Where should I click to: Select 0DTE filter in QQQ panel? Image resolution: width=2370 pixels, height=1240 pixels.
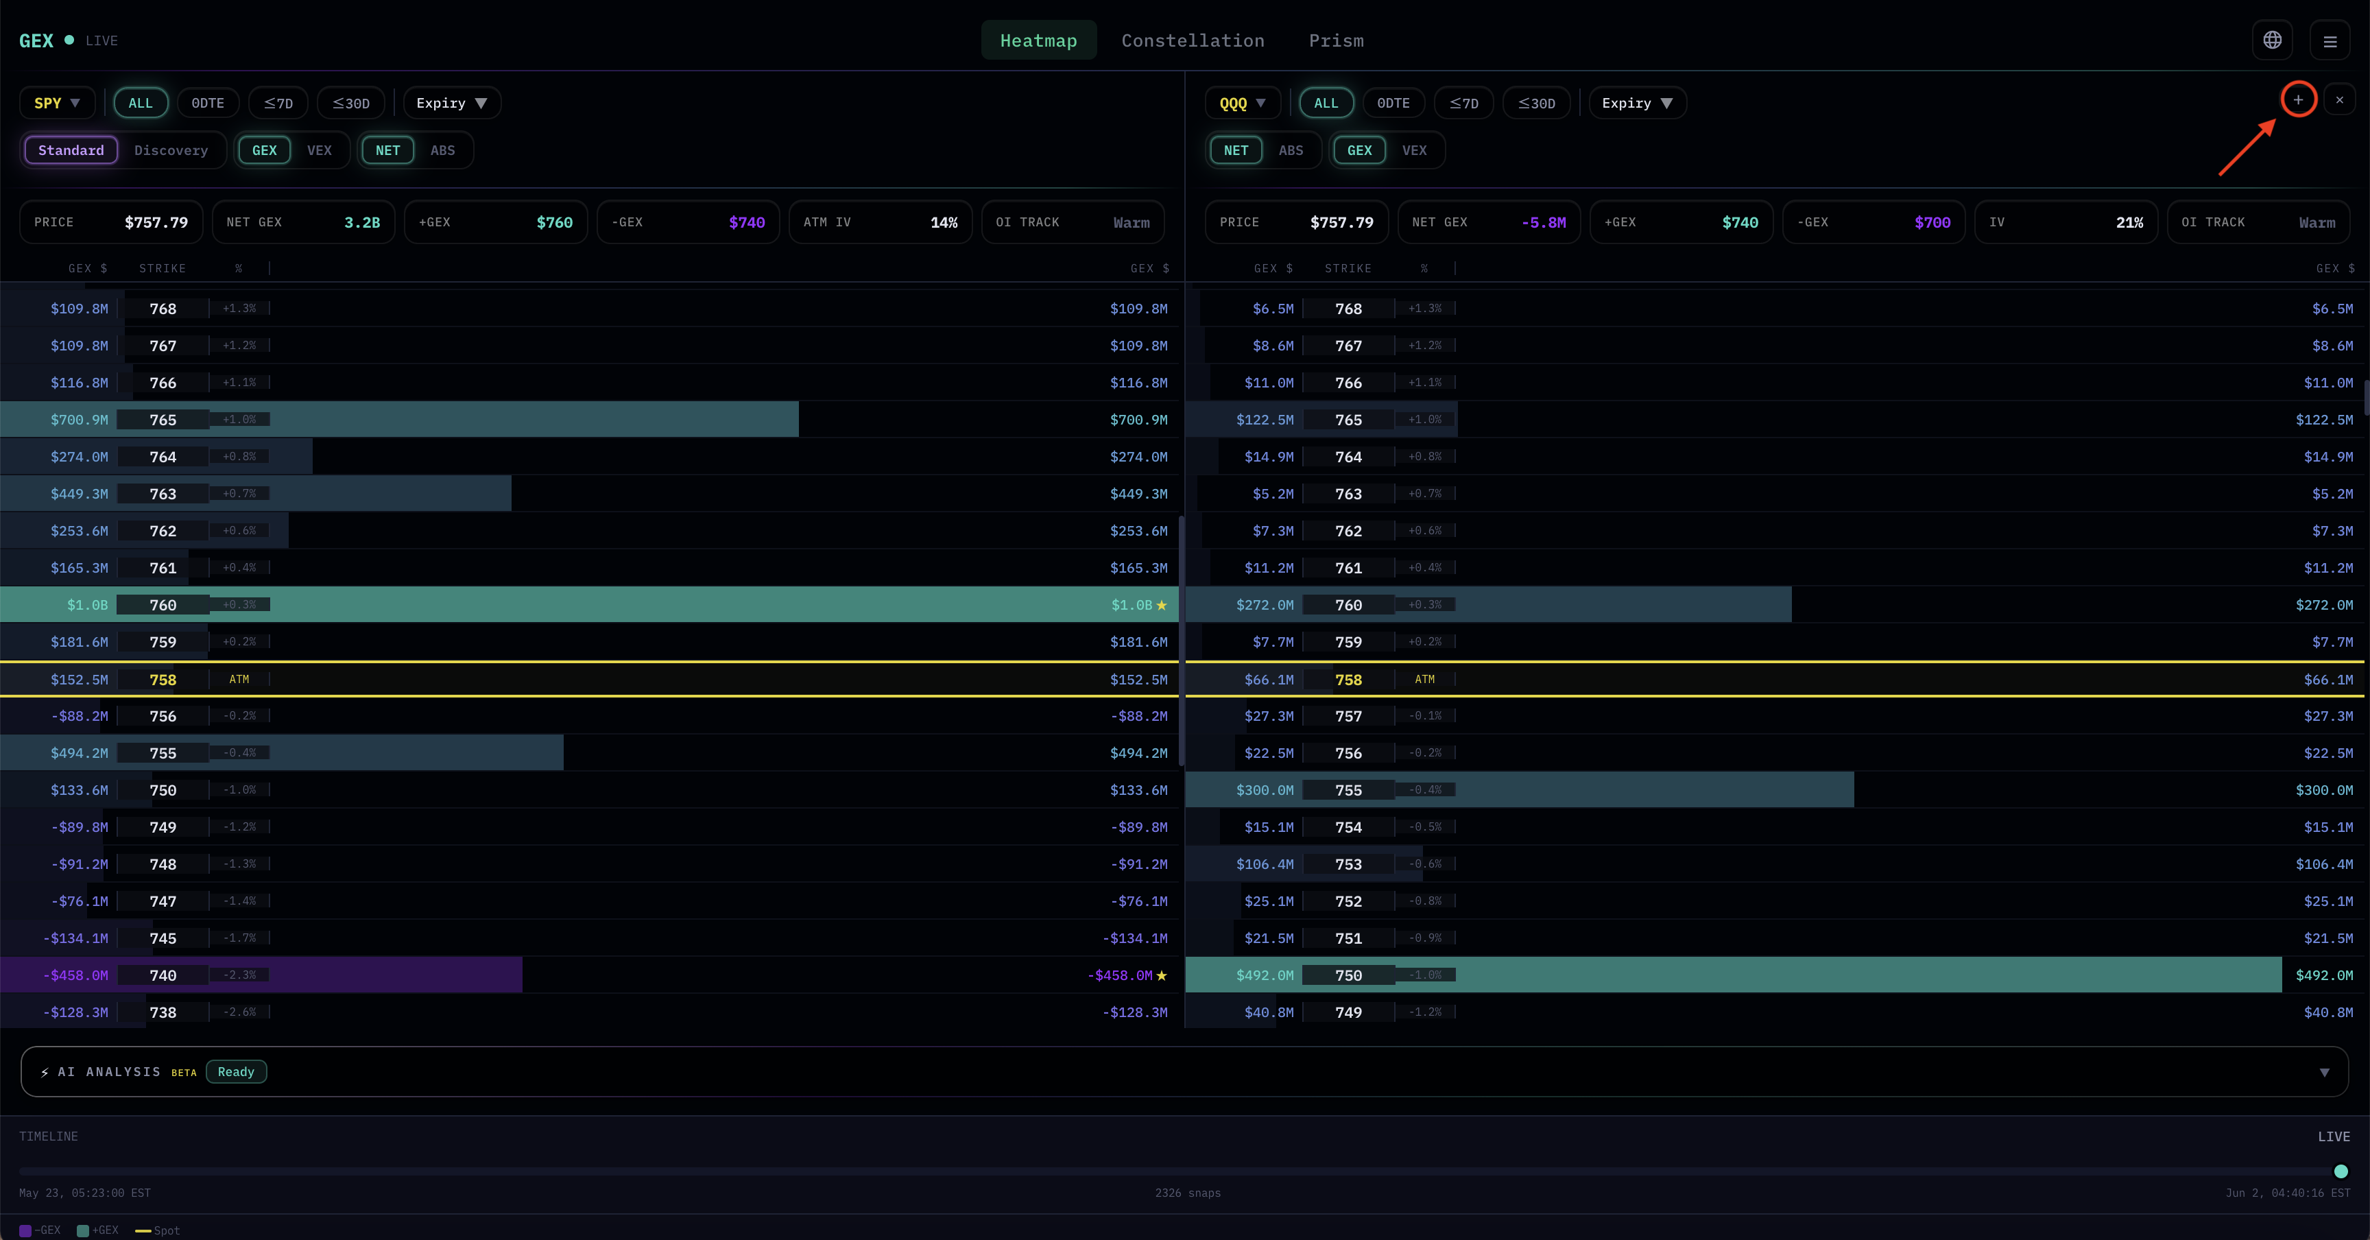pos(1393,103)
